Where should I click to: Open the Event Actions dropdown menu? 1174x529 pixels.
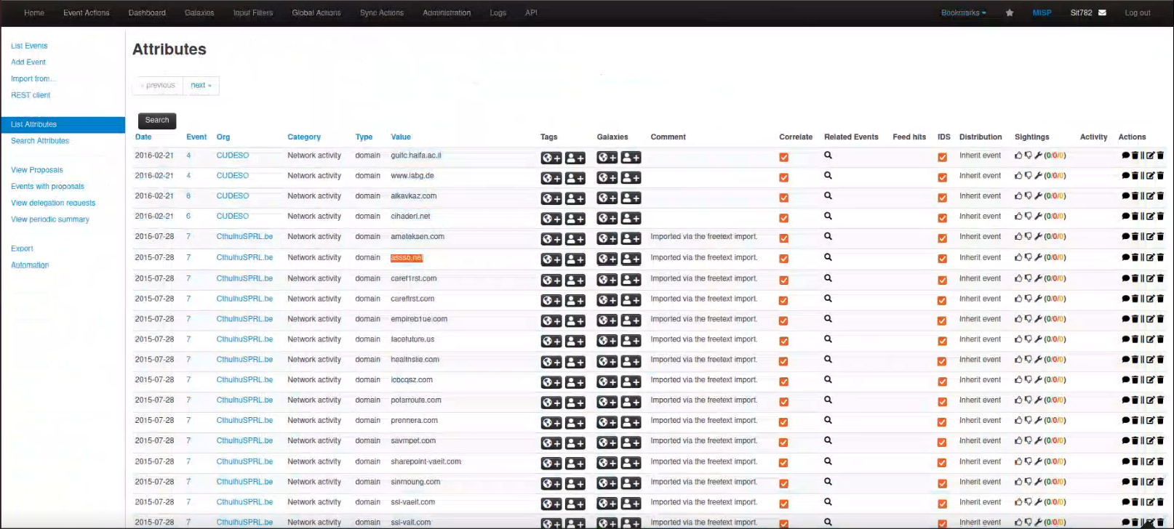(x=86, y=13)
